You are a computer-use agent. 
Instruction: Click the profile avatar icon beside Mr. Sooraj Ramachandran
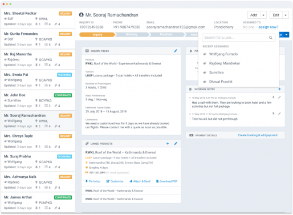[82, 15]
